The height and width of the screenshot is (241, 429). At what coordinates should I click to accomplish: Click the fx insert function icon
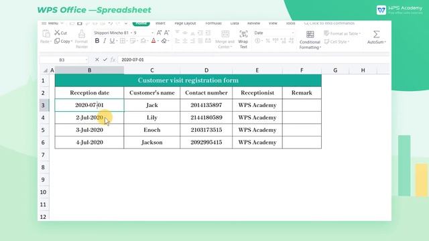tap(113, 60)
